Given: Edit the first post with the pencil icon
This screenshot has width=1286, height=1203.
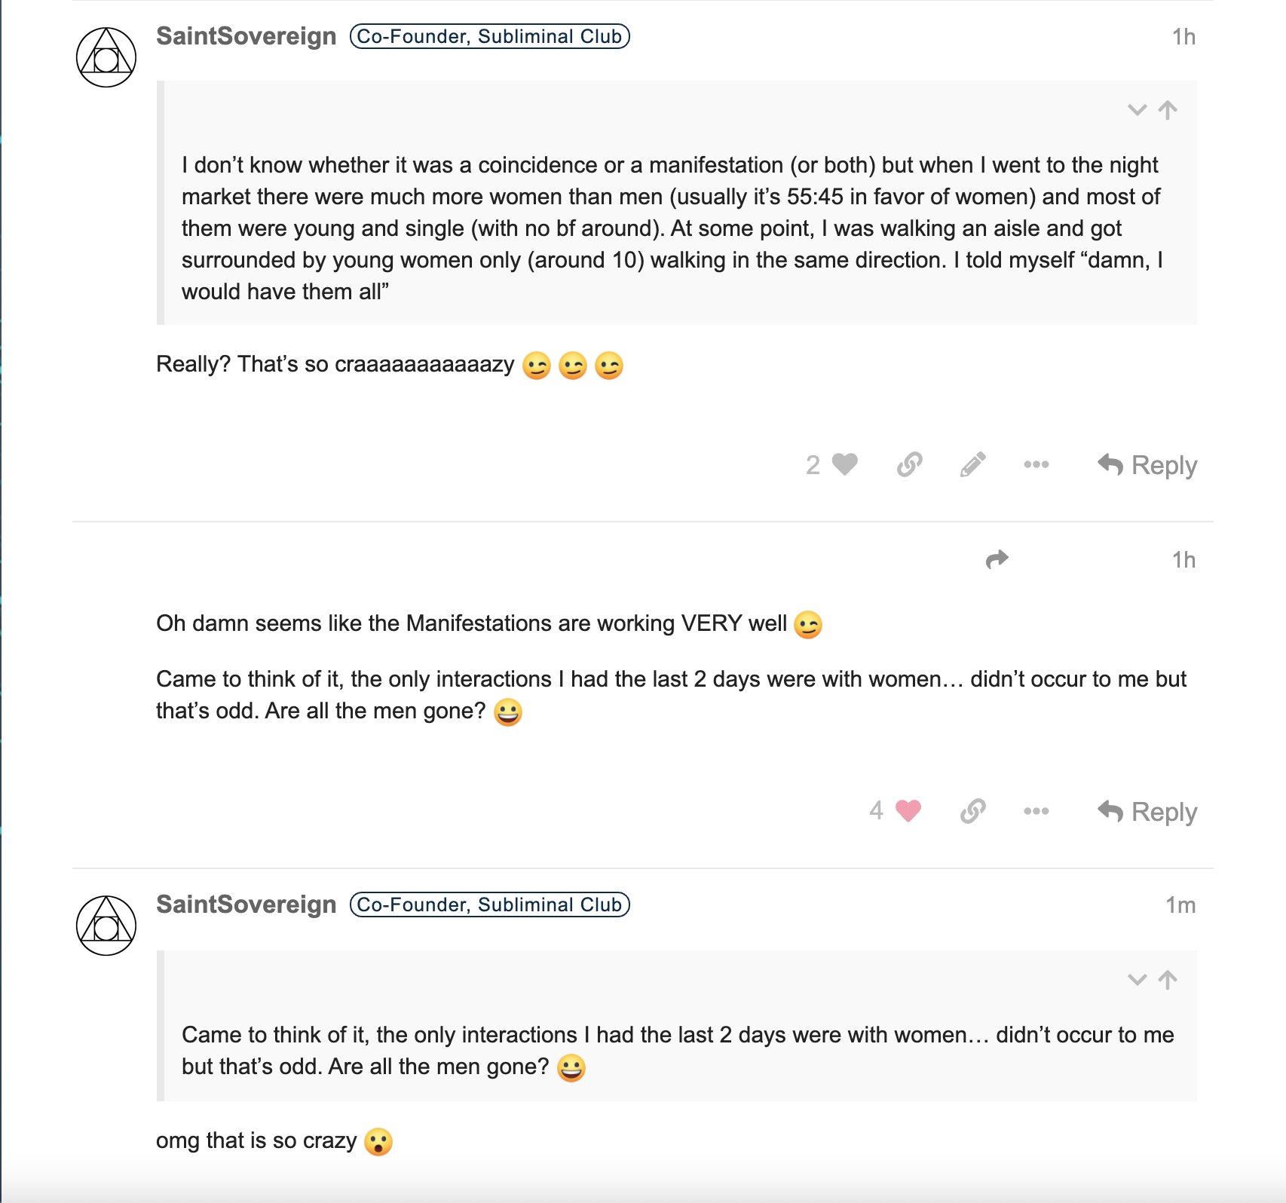Looking at the screenshot, I should click(x=973, y=464).
